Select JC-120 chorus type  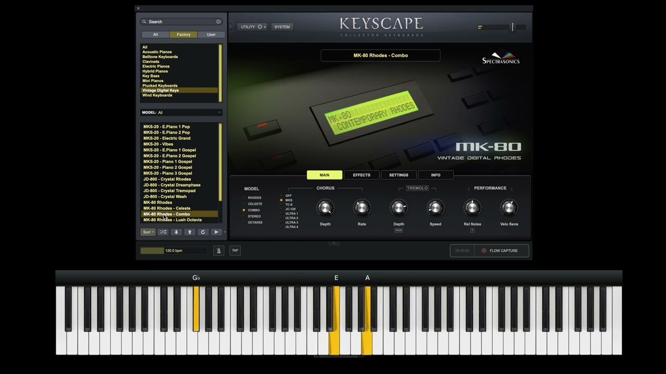pyautogui.click(x=288, y=209)
